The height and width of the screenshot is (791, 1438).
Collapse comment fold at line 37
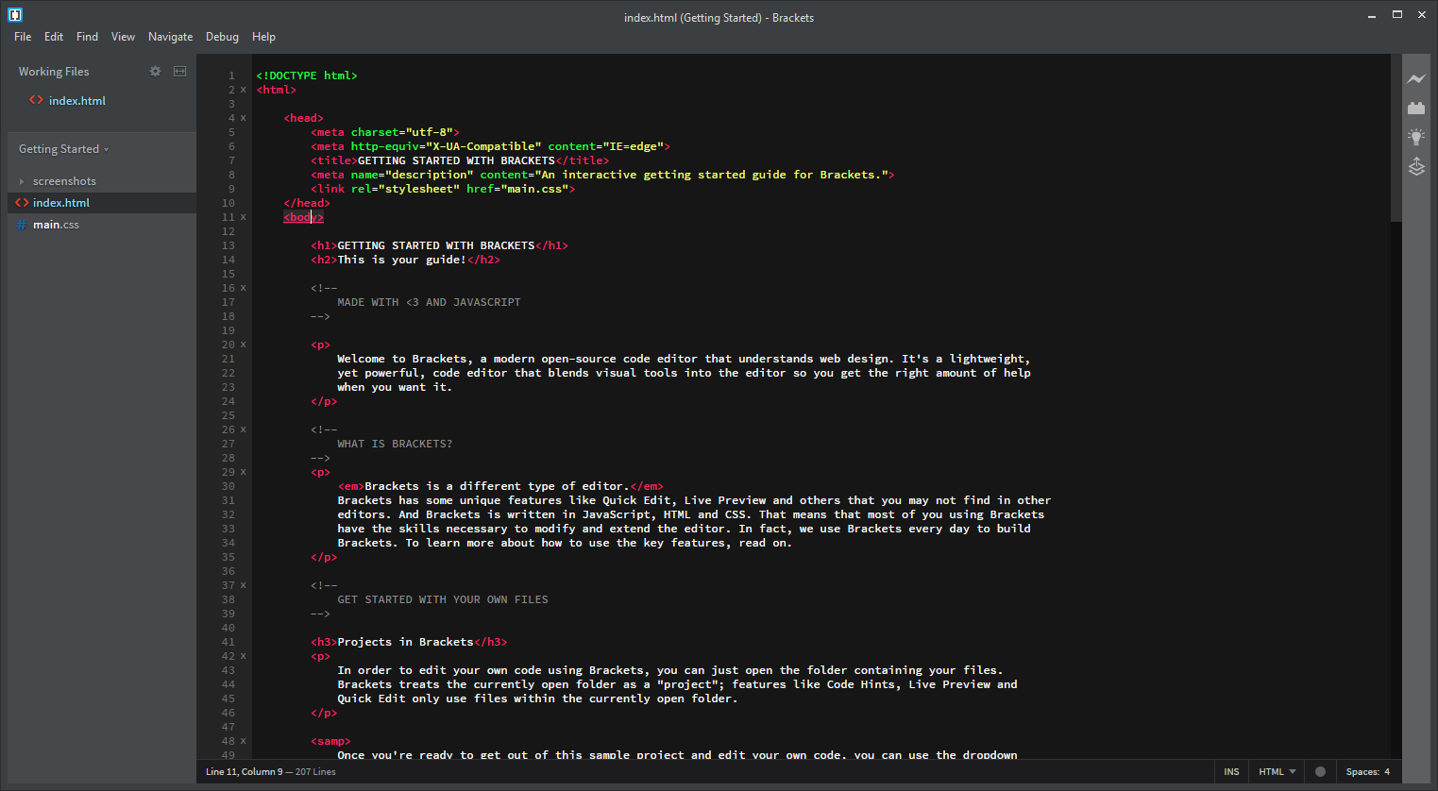click(x=243, y=585)
